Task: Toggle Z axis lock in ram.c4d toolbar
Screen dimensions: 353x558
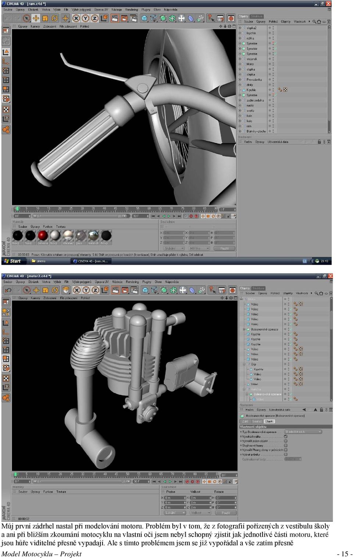Action: click(x=95, y=18)
